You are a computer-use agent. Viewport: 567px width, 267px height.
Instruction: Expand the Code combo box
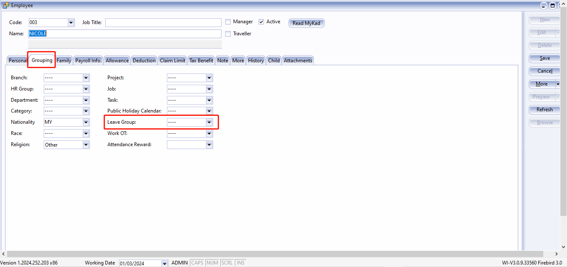[x=71, y=22]
